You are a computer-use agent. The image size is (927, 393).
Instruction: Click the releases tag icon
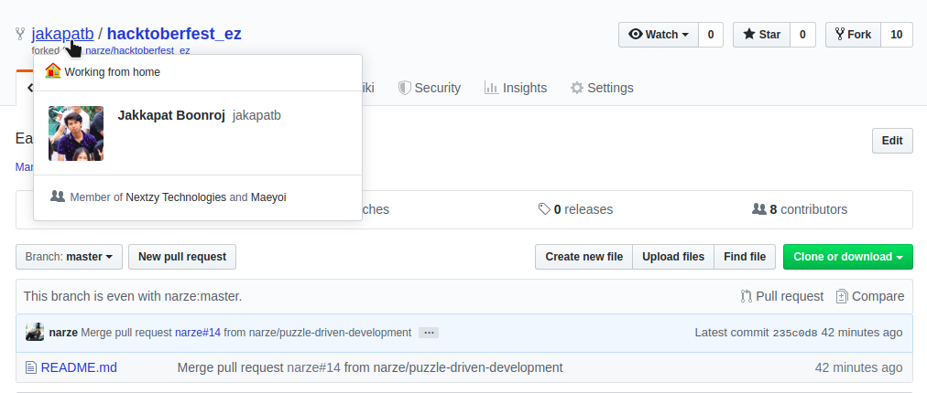[544, 209]
